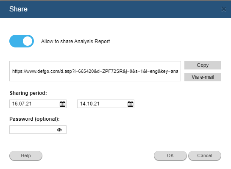The height and width of the screenshot is (169, 231).
Task: Focus the end date field showing 14.10.21
Action: (x=106, y=104)
